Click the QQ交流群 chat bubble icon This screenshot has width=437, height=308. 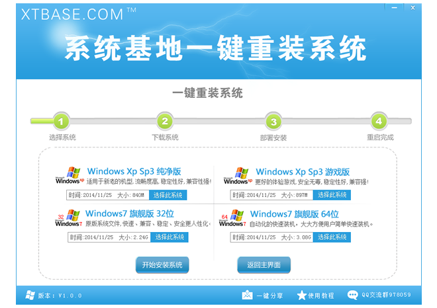click(x=352, y=295)
